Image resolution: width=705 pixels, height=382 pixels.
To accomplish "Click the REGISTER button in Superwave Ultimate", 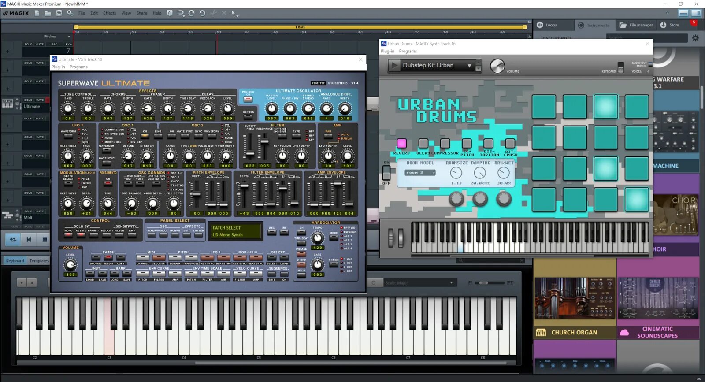I will point(318,83).
